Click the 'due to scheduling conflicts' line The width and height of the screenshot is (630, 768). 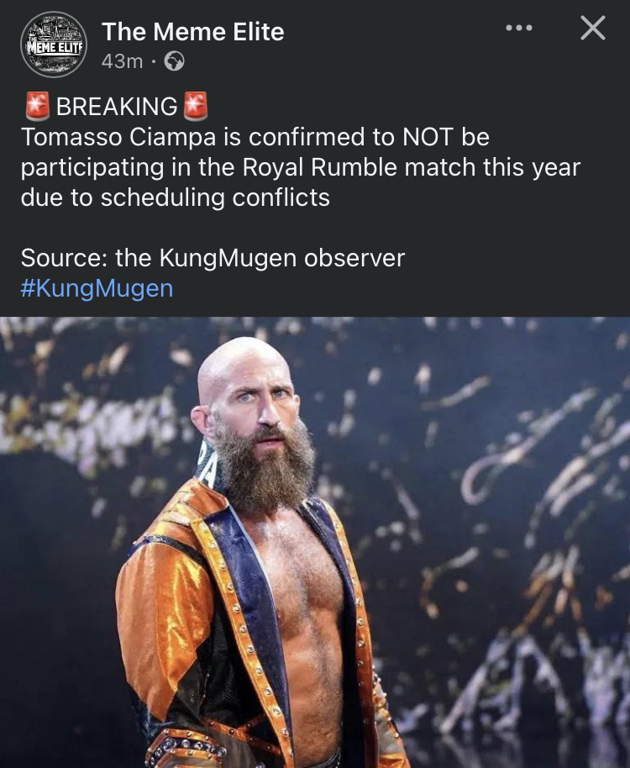(x=176, y=197)
